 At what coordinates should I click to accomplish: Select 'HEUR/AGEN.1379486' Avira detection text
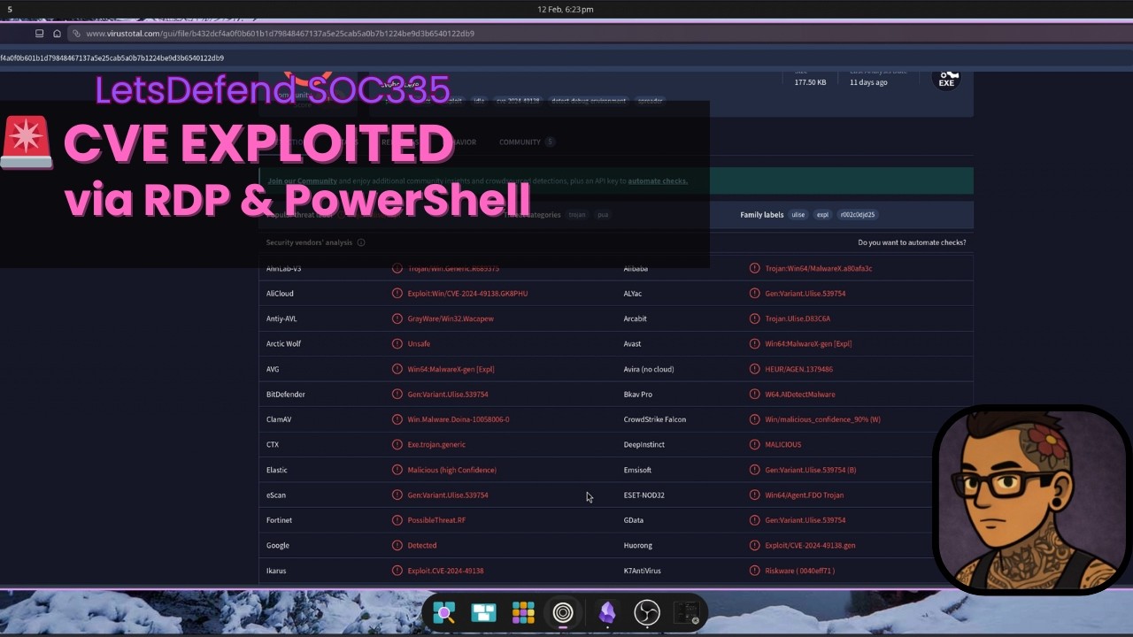798,369
